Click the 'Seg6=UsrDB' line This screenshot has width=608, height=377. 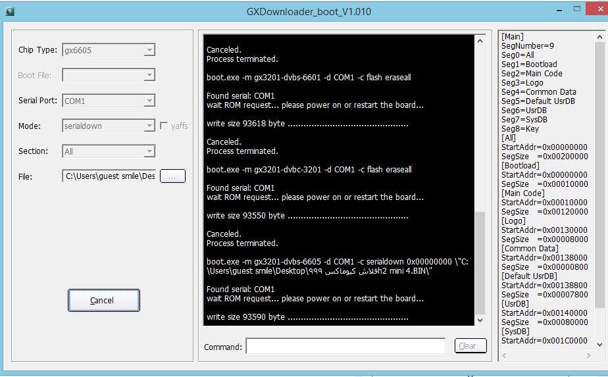click(x=524, y=111)
